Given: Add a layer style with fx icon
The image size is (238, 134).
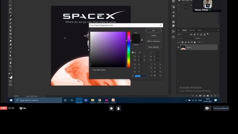Looking at the screenshot, I should (197, 96).
